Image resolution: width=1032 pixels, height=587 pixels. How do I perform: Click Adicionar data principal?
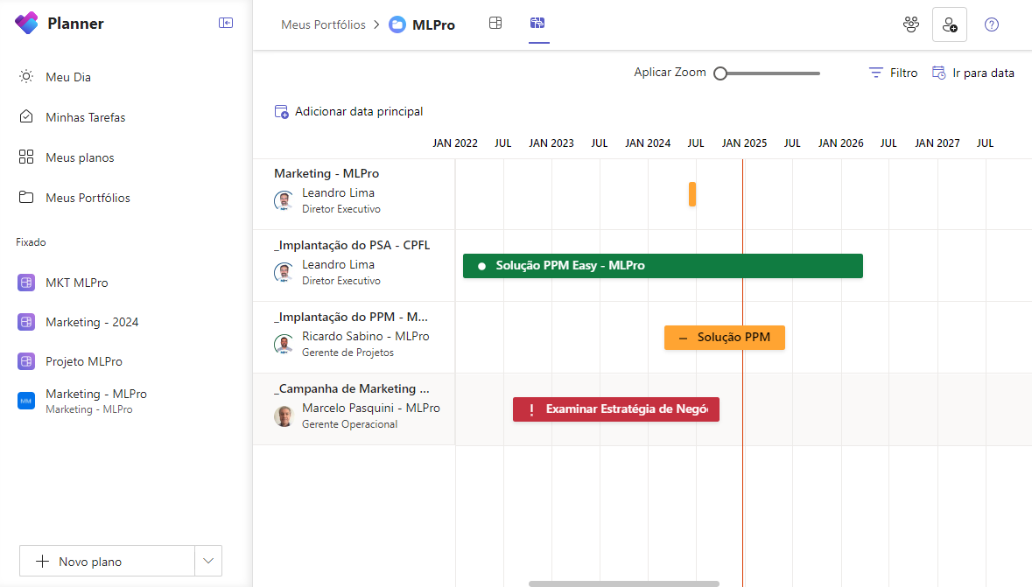pos(348,112)
